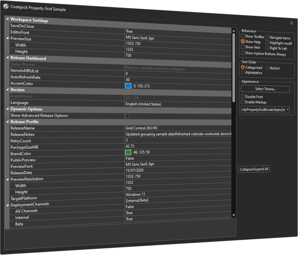This screenshot has height=255, width=298.
Task: Select the TargetPlatform property label
Action: (24, 198)
